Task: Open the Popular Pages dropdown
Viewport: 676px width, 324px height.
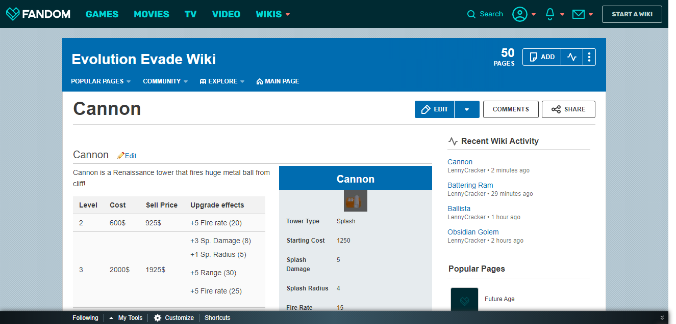Action: click(101, 81)
